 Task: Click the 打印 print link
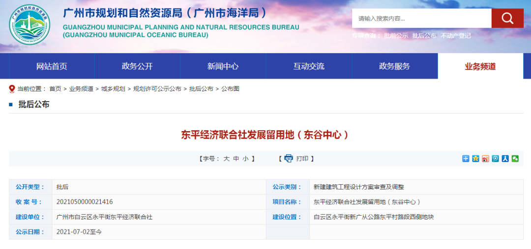click(x=302, y=159)
